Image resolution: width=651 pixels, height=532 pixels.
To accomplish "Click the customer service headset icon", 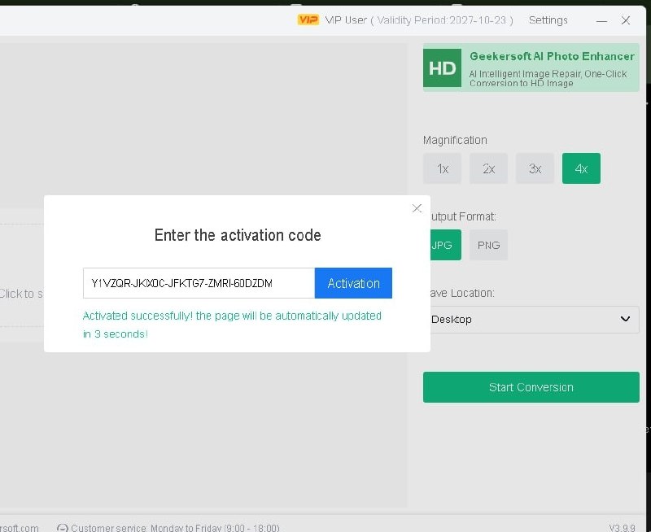I will pos(63,528).
